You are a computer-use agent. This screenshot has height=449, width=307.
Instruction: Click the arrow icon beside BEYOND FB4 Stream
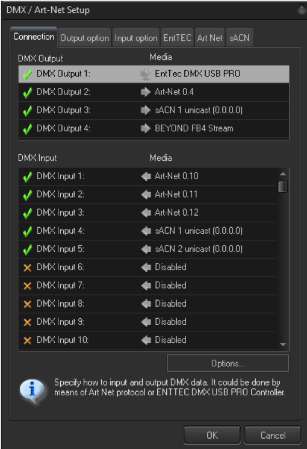(x=146, y=128)
